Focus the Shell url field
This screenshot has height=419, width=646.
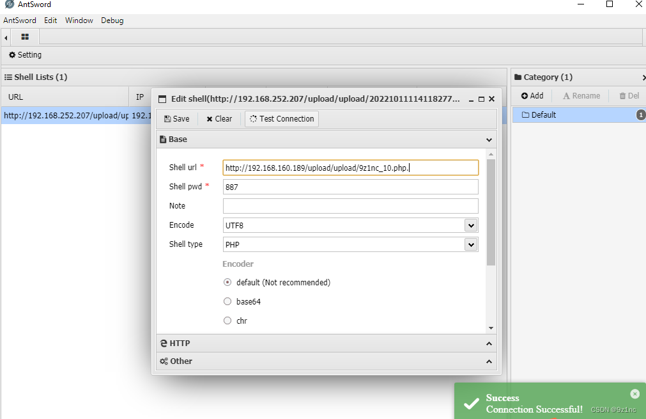351,168
